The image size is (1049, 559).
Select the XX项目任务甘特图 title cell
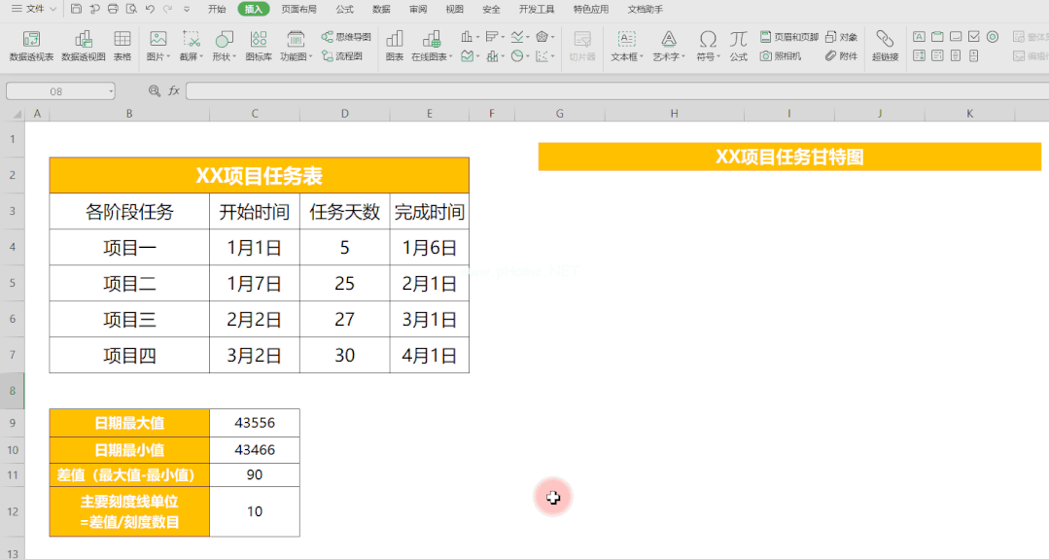(789, 157)
